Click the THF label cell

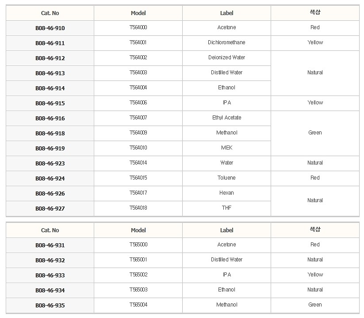(x=226, y=208)
